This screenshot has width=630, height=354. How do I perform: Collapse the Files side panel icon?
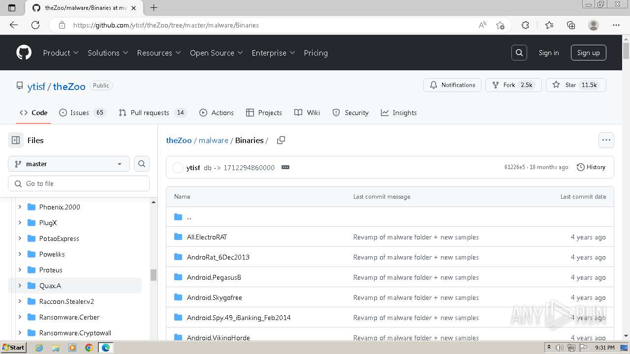click(16, 140)
